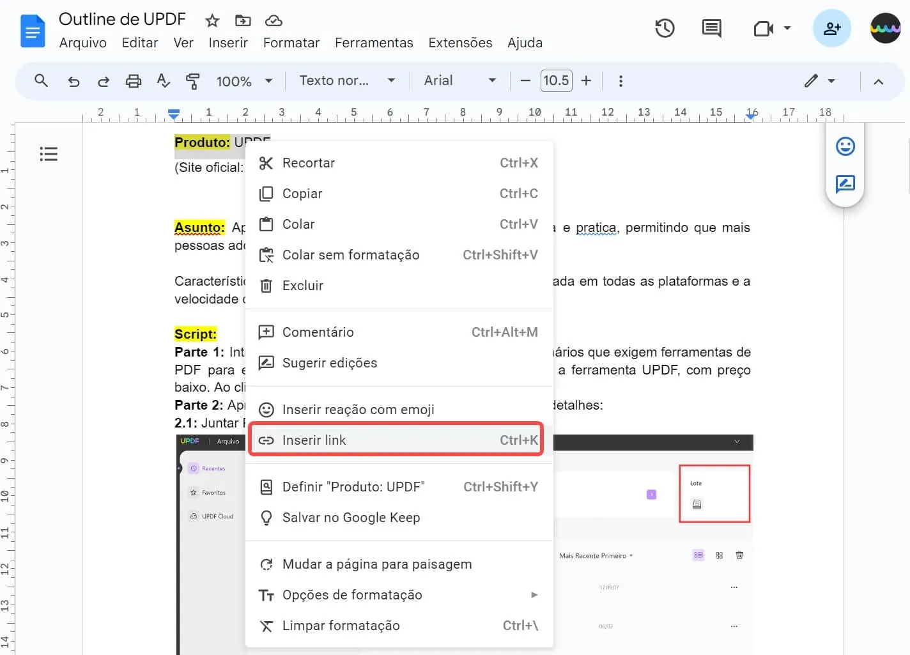Screen dimensions: 910x655
Task: Increase font size with plus
Action: 586,81
